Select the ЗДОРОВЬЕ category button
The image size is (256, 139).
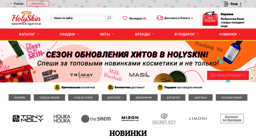pyautogui.click(x=201, y=98)
